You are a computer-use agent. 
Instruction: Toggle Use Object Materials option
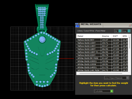tap(117, 78)
